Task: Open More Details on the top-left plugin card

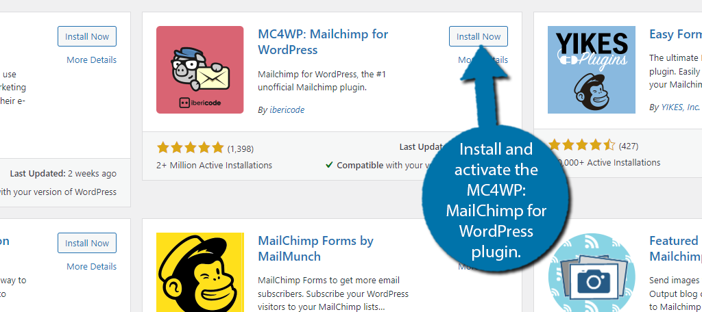Action: [x=91, y=60]
